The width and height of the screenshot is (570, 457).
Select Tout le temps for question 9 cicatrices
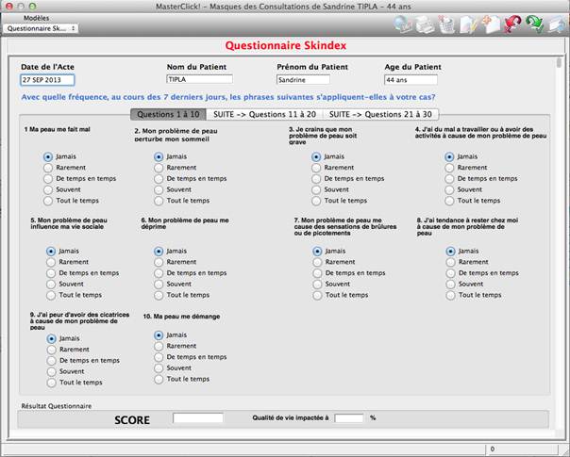(52, 383)
